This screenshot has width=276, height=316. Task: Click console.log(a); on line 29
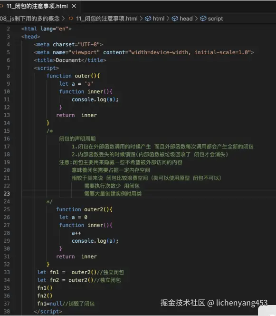pyautogui.click(x=95, y=241)
